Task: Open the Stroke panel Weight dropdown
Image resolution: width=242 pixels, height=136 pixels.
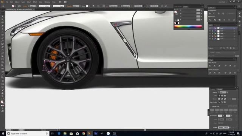Action: 227,92
